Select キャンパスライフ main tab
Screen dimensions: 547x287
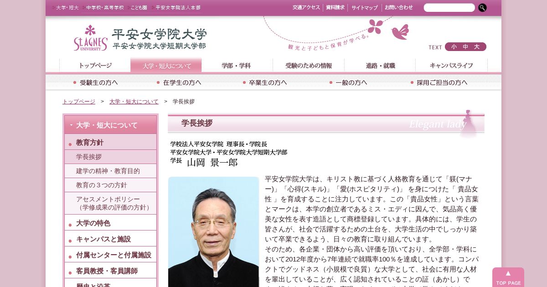(451, 65)
